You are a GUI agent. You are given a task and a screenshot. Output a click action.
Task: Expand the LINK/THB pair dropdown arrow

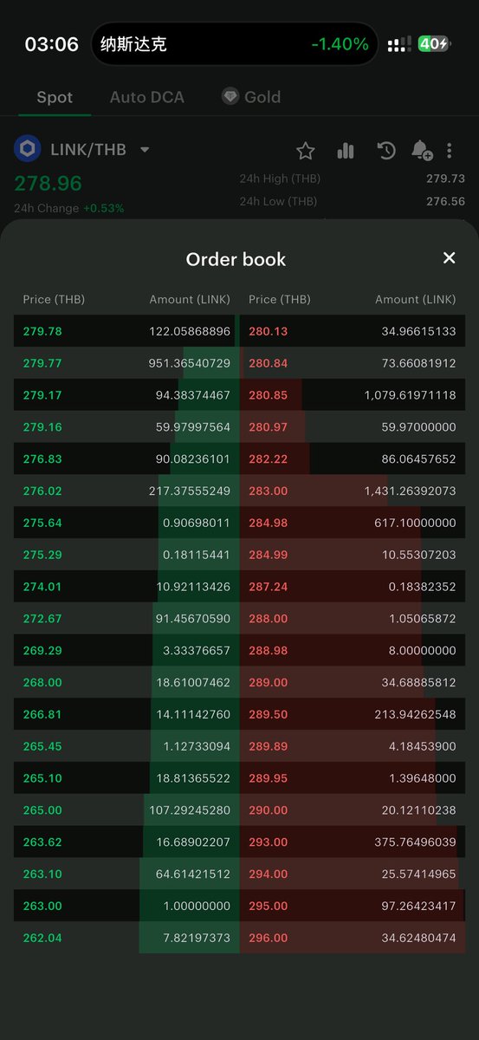[x=145, y=150]
